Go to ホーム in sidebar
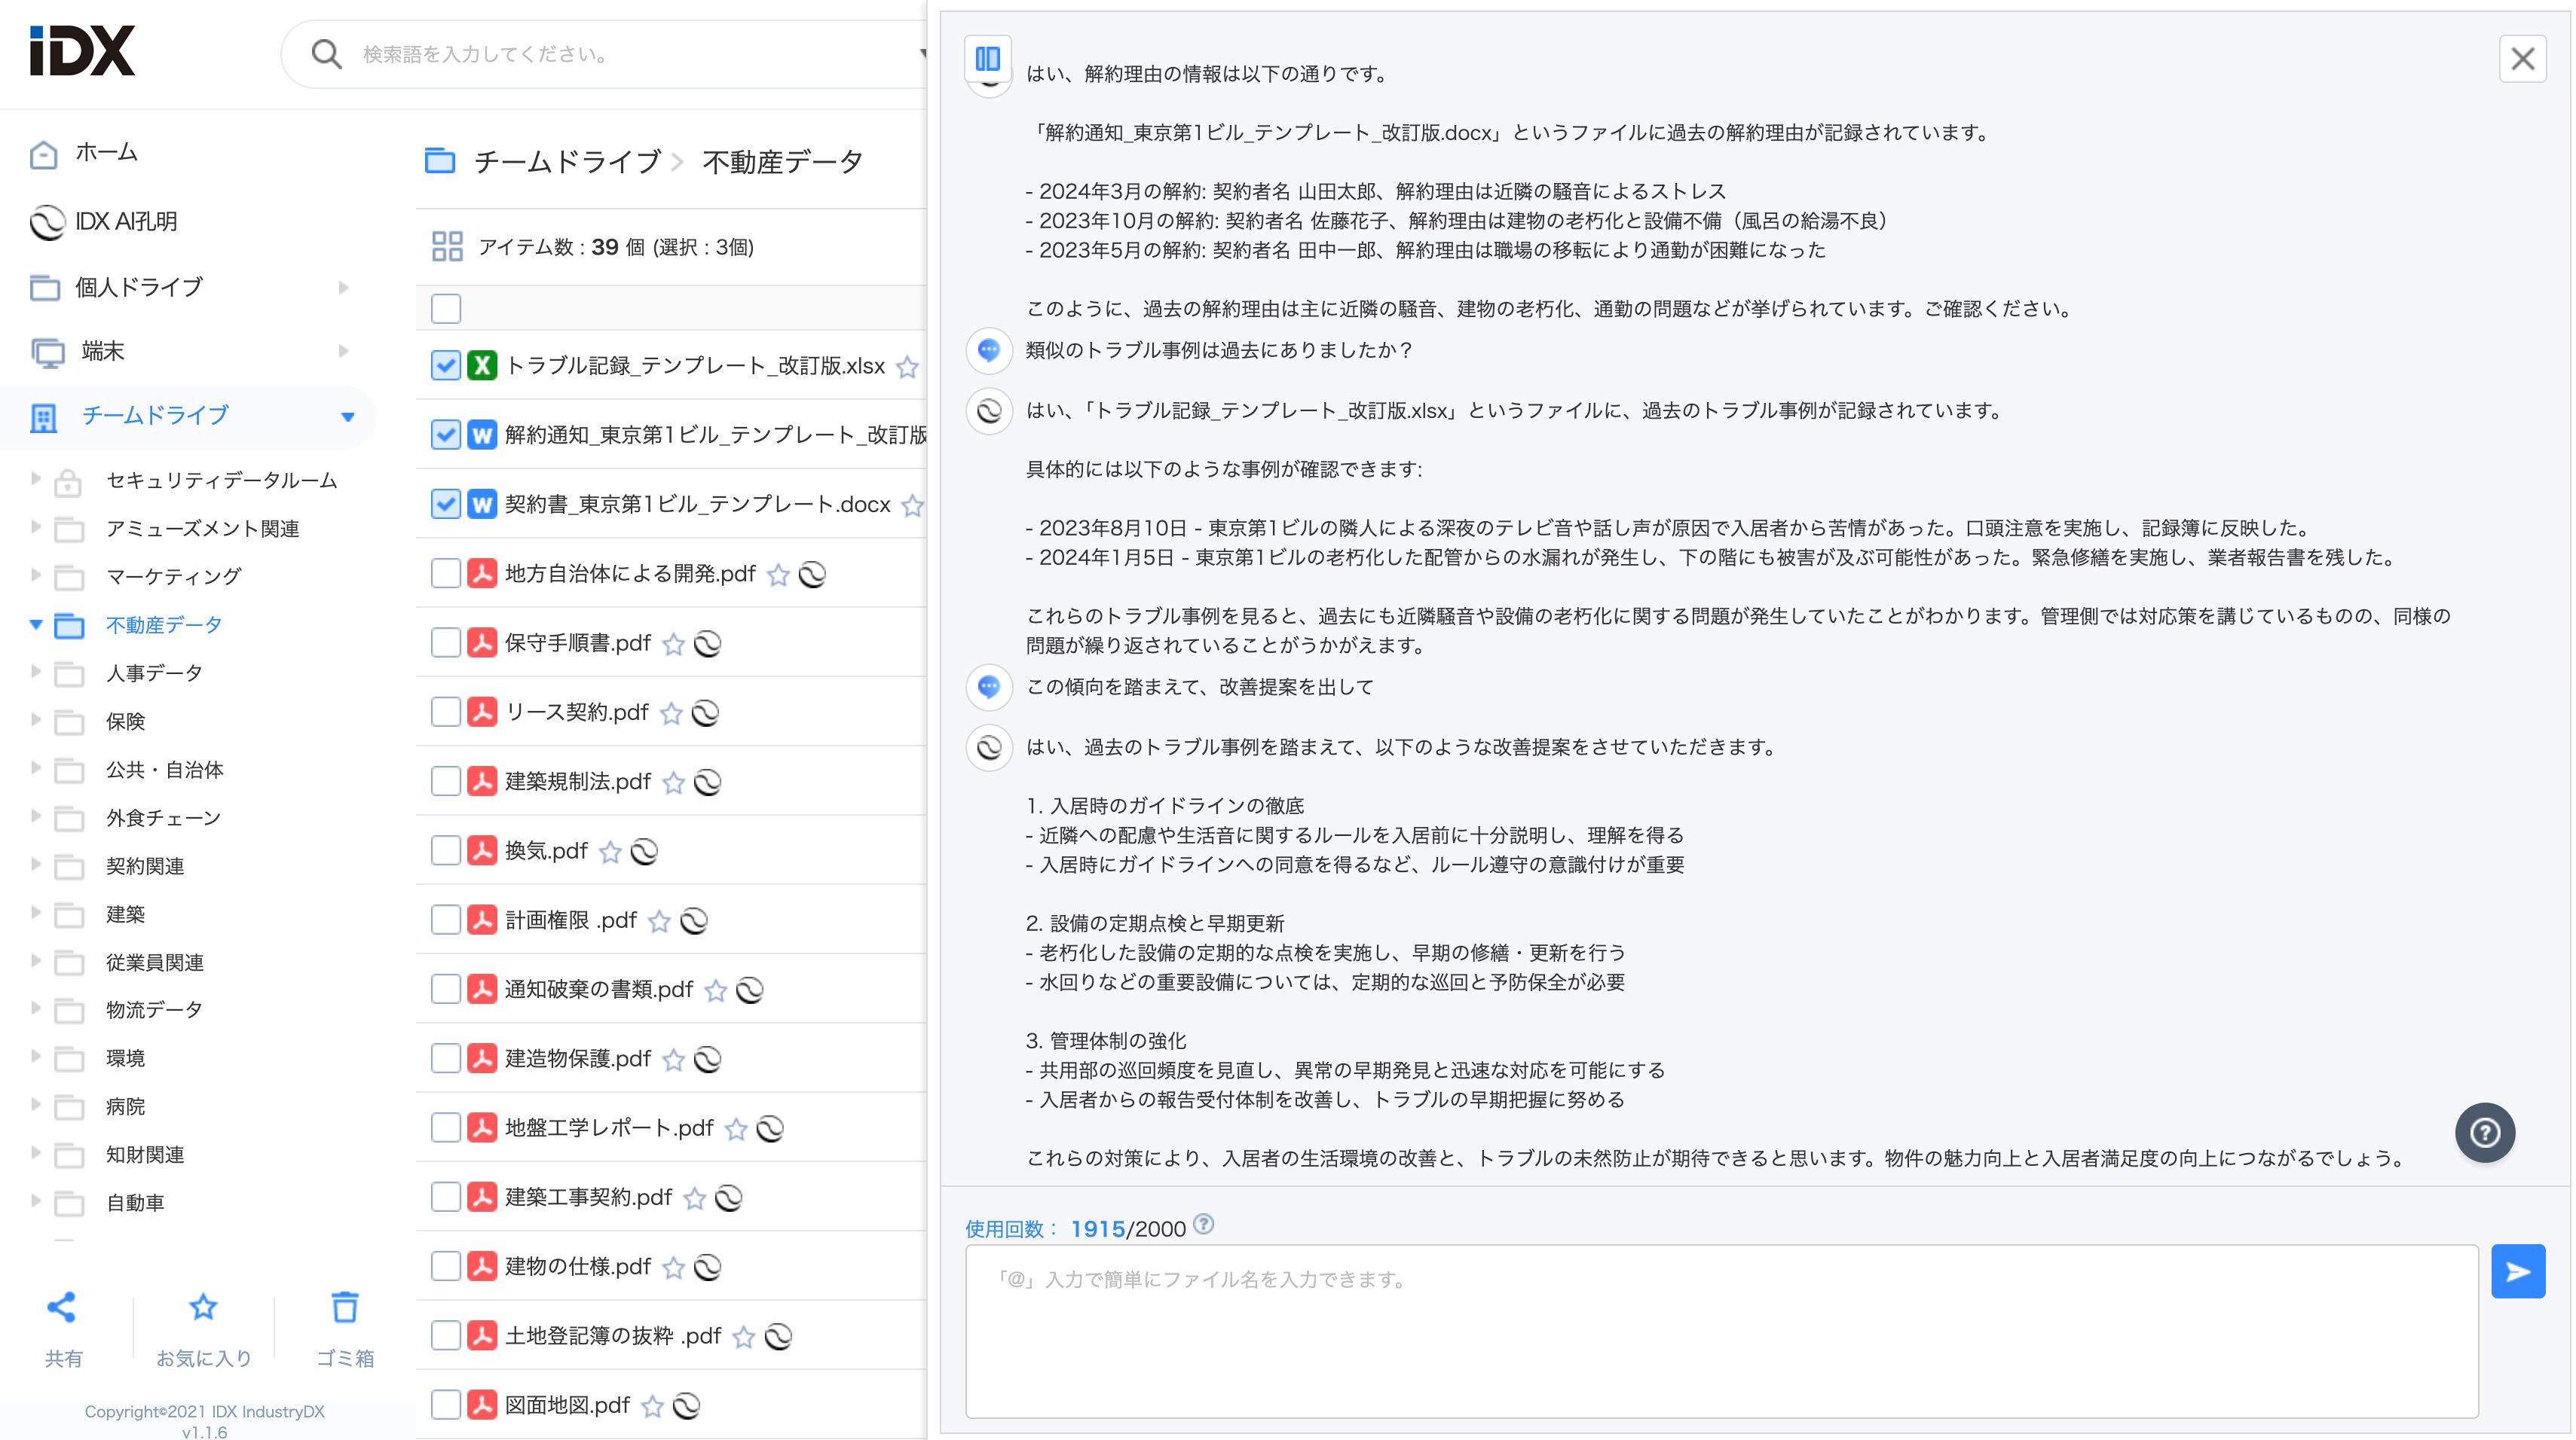This screenshot has height=1440, width=2576. [106, 153]
